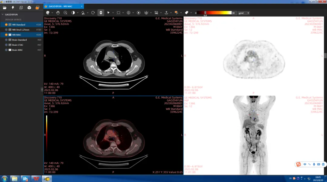The image size is (327, 182).
Task: Edit the SUV maximum value field showing 30
Action: [233, 13]
